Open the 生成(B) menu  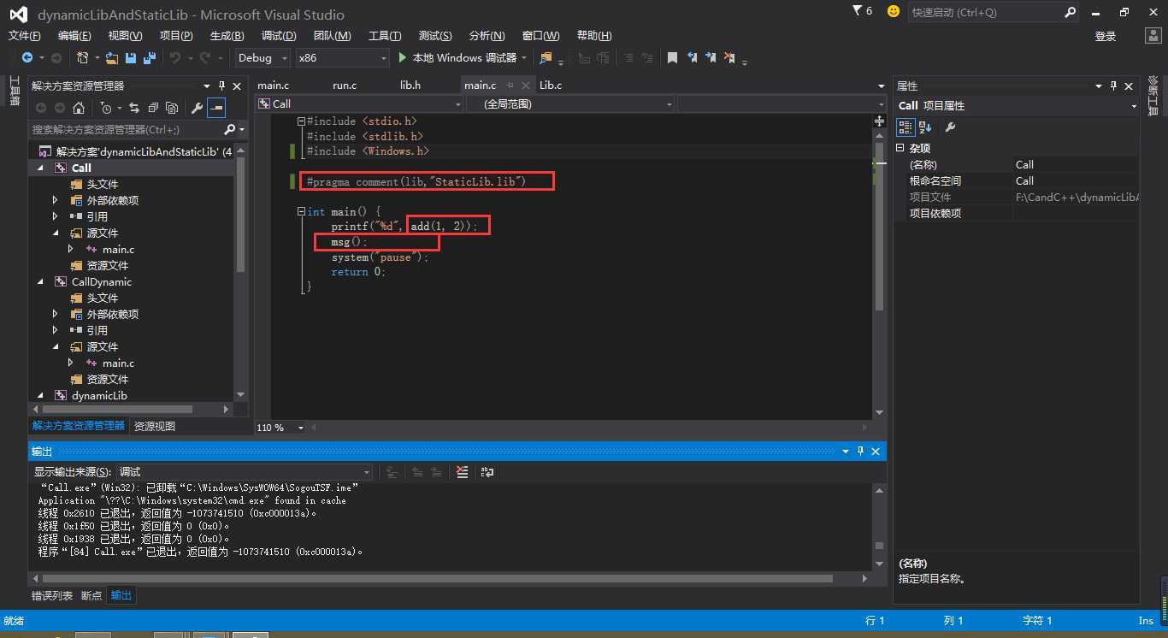tap(227, 35)
